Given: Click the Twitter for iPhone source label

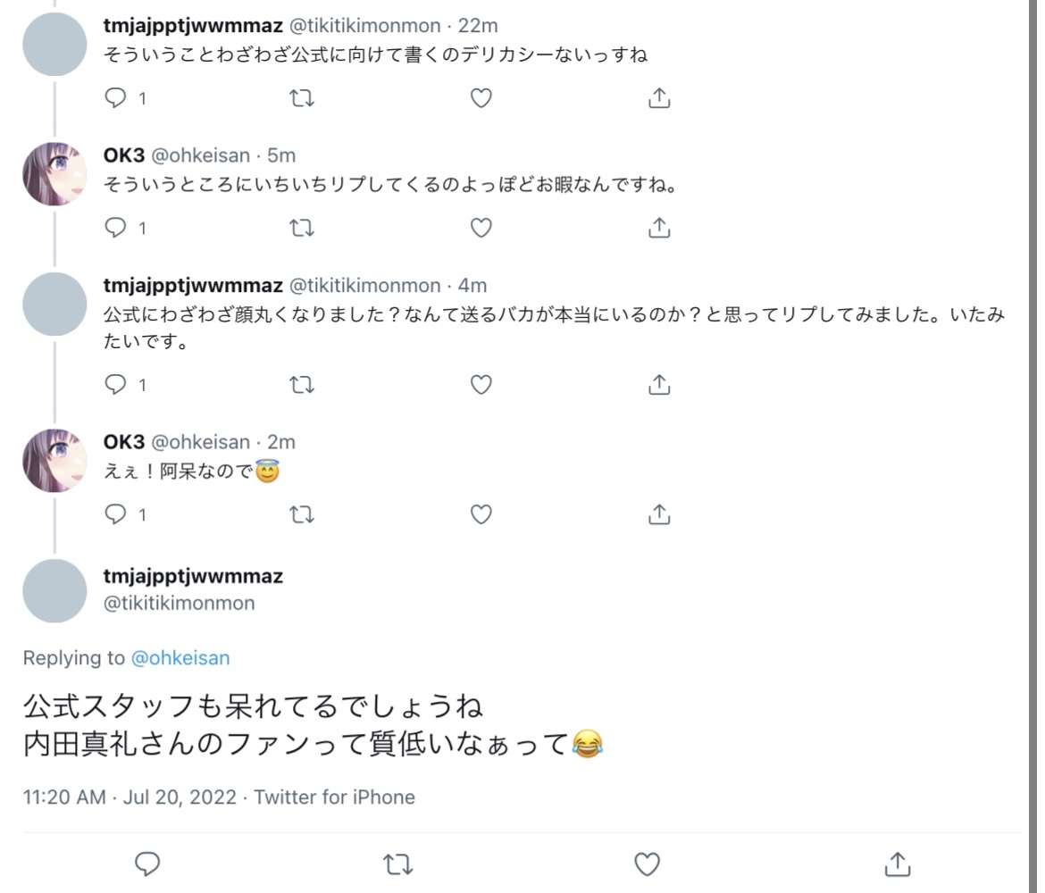Looking at the screenshot, I should point(334,797).
